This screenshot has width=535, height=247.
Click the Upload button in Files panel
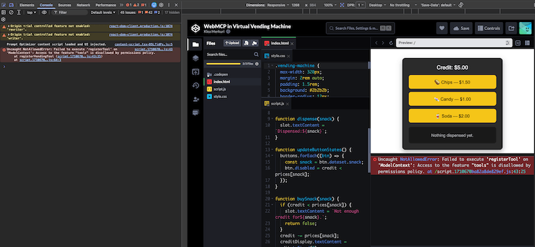(232, 43)
